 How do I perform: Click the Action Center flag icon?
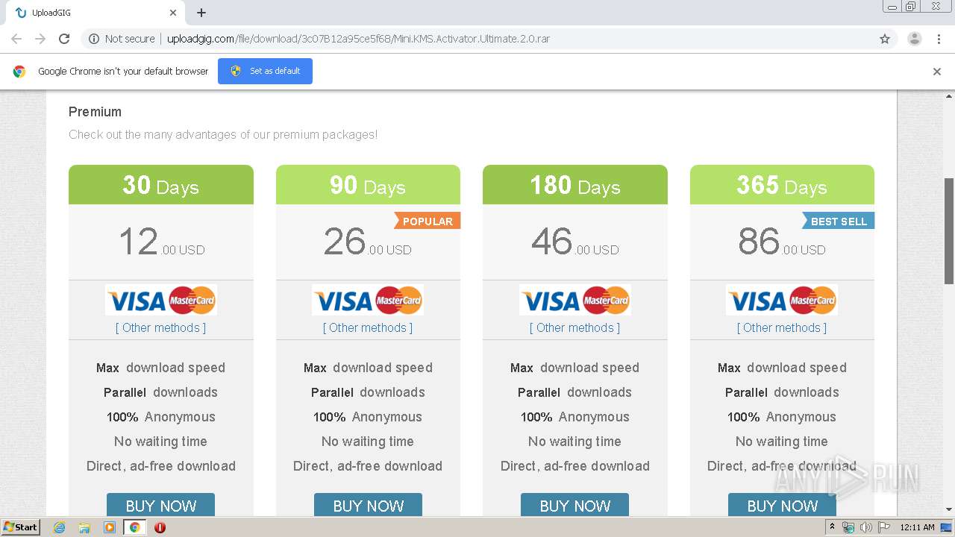point(883,527)
